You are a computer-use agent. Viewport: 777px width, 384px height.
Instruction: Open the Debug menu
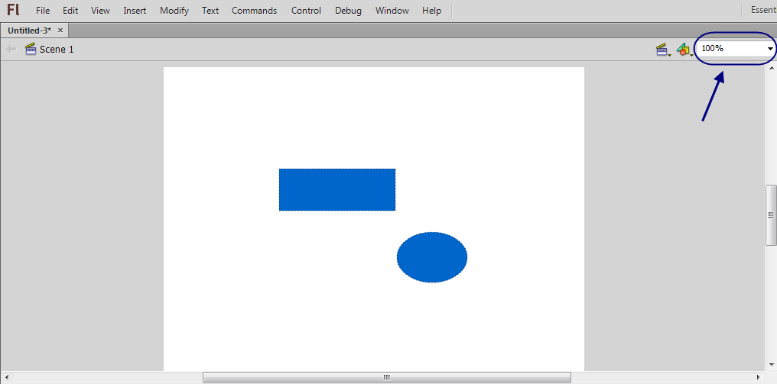click(349, 11)
